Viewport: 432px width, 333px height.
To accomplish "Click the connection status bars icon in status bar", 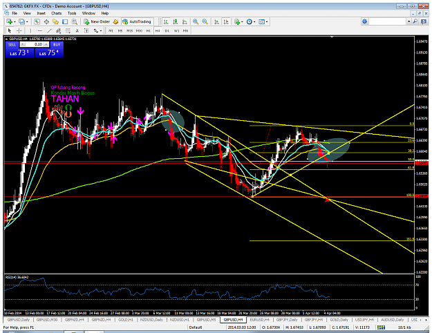I will 381,327.
